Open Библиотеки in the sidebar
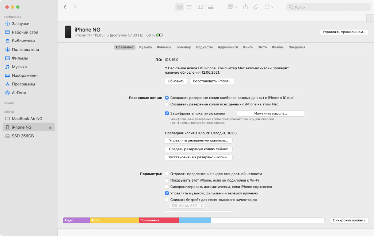Screen dimensions: 374x236 23,41
